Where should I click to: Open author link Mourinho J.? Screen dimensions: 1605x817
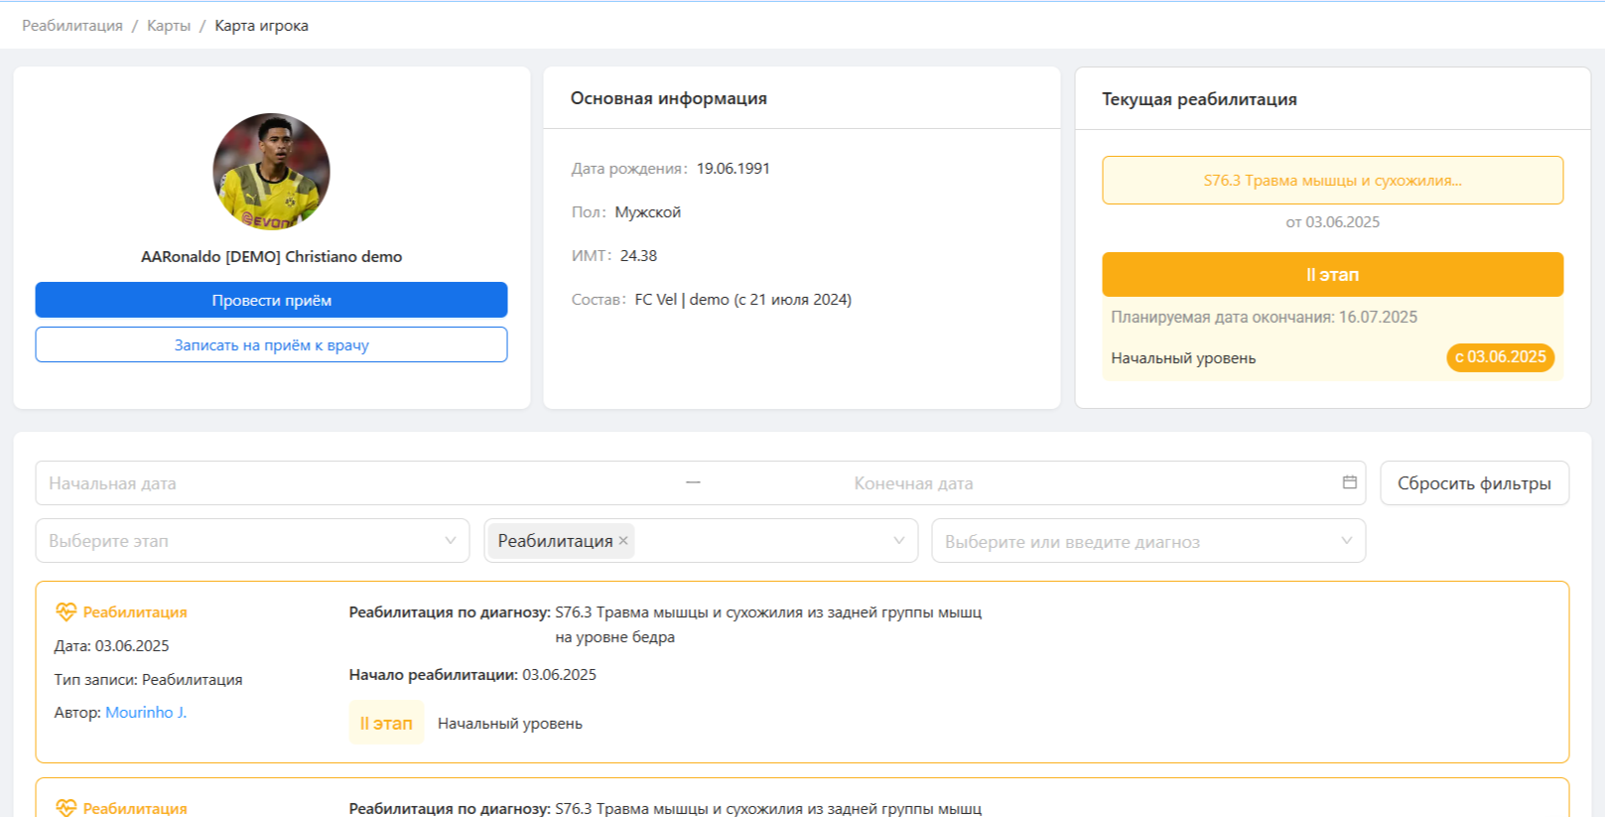[x=146, y=713]
